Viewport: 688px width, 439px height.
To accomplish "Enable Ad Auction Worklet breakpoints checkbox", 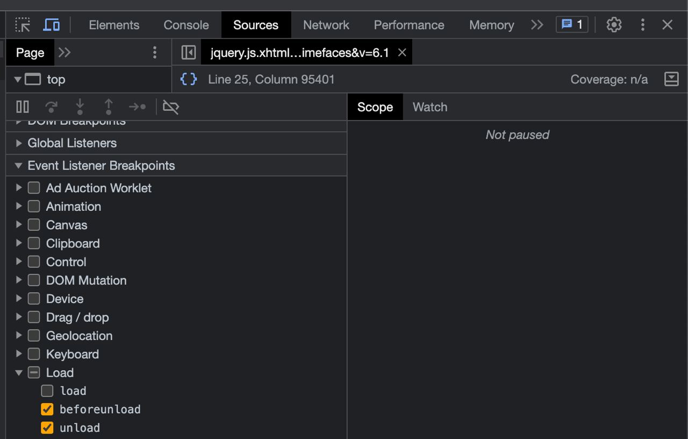I will tap(34, 188).
